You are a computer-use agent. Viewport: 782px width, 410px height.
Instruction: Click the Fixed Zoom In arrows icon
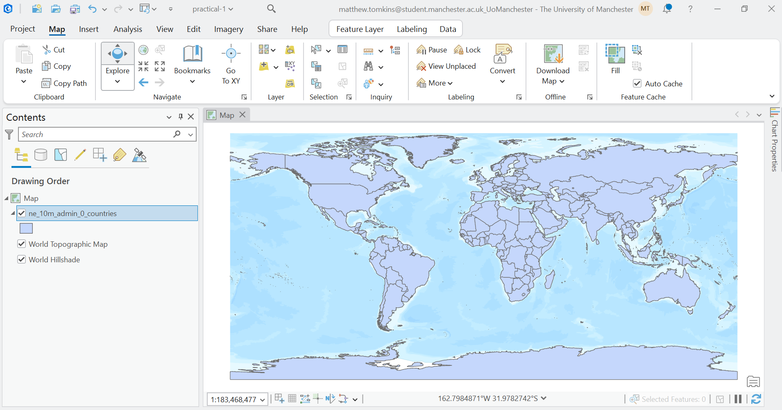pos(143,66)
